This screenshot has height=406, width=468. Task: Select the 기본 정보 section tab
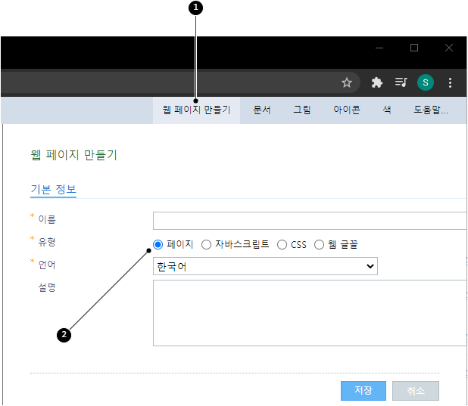tap(54, 190)
